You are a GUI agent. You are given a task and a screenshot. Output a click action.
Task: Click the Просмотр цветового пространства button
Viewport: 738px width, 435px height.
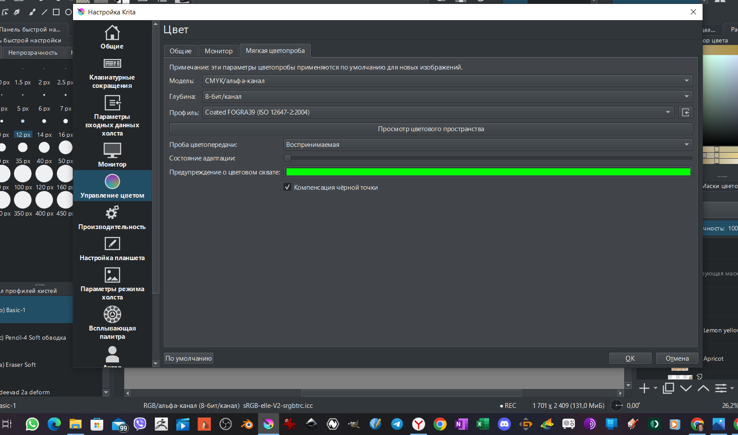(x=431, y=129)
